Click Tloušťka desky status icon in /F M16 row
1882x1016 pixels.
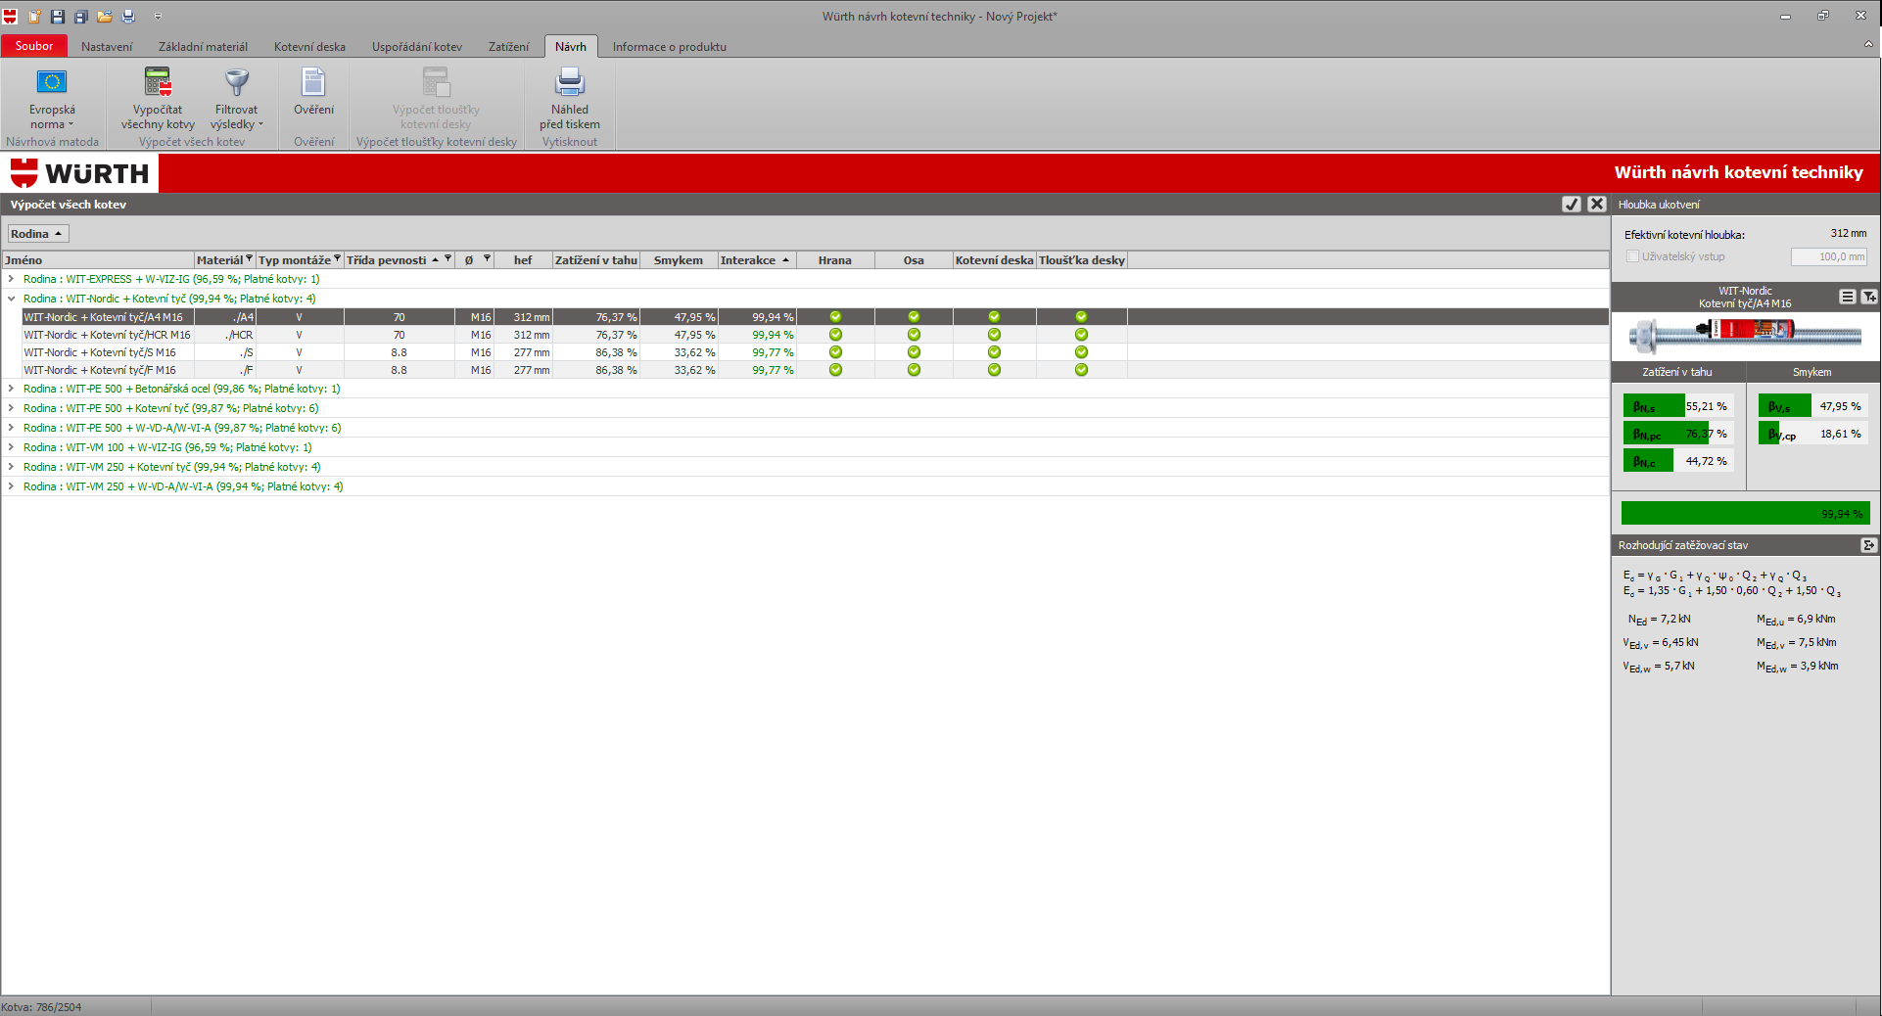pos(1081,370)
